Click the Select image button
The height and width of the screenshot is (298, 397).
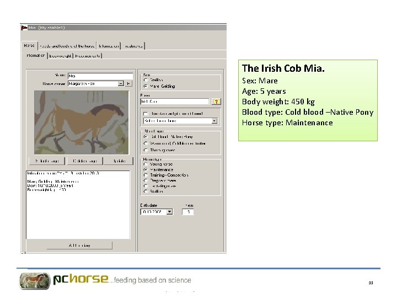tap(47, 161)
